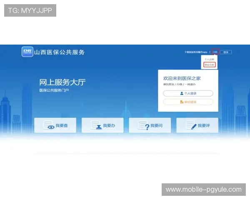Click the 网上服务大厅 heading
Viewport: 250px width, 200px height.
[x=62, y=82]
